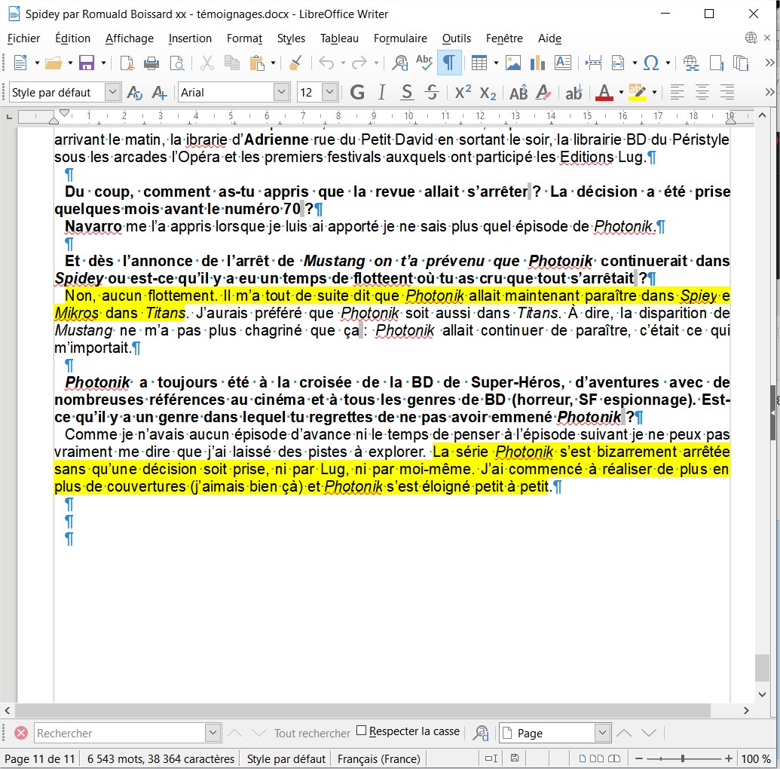The image size is (780, 769).
Task: Click the Undo arrow
Action: tap(327, 63)
